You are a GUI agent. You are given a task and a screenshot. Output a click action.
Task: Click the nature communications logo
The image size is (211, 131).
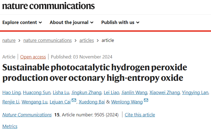pyautogui.click(x=48, y=6)
